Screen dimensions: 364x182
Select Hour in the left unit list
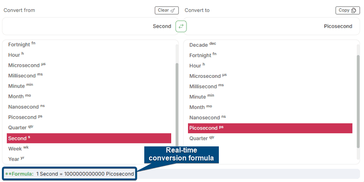(14, 55)
